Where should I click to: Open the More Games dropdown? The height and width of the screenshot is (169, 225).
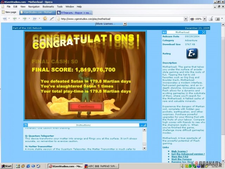(125, 24)
